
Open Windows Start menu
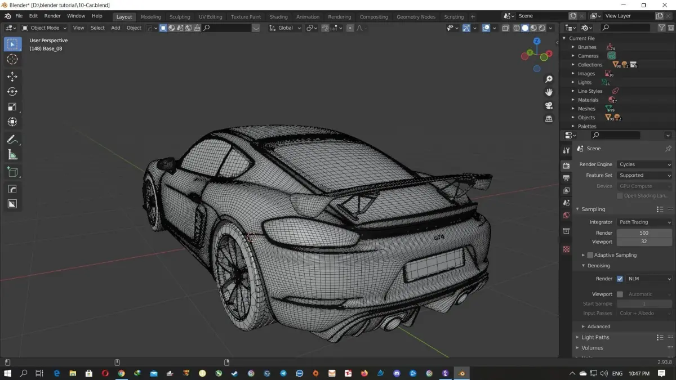(8, 373)
